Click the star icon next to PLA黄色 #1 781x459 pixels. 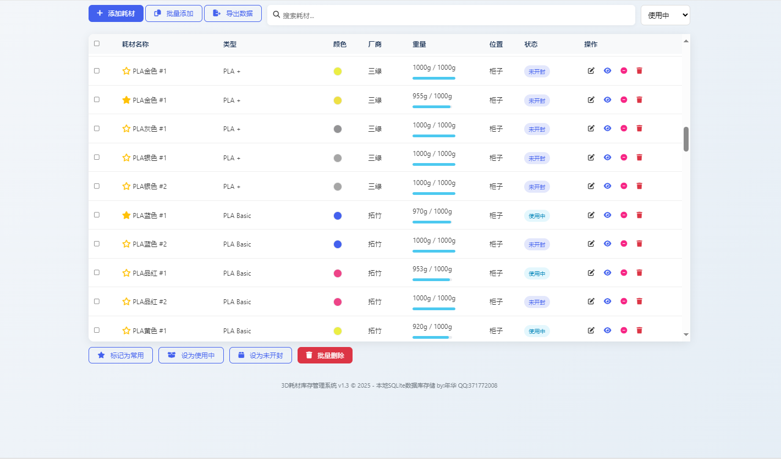coord(126,331)
